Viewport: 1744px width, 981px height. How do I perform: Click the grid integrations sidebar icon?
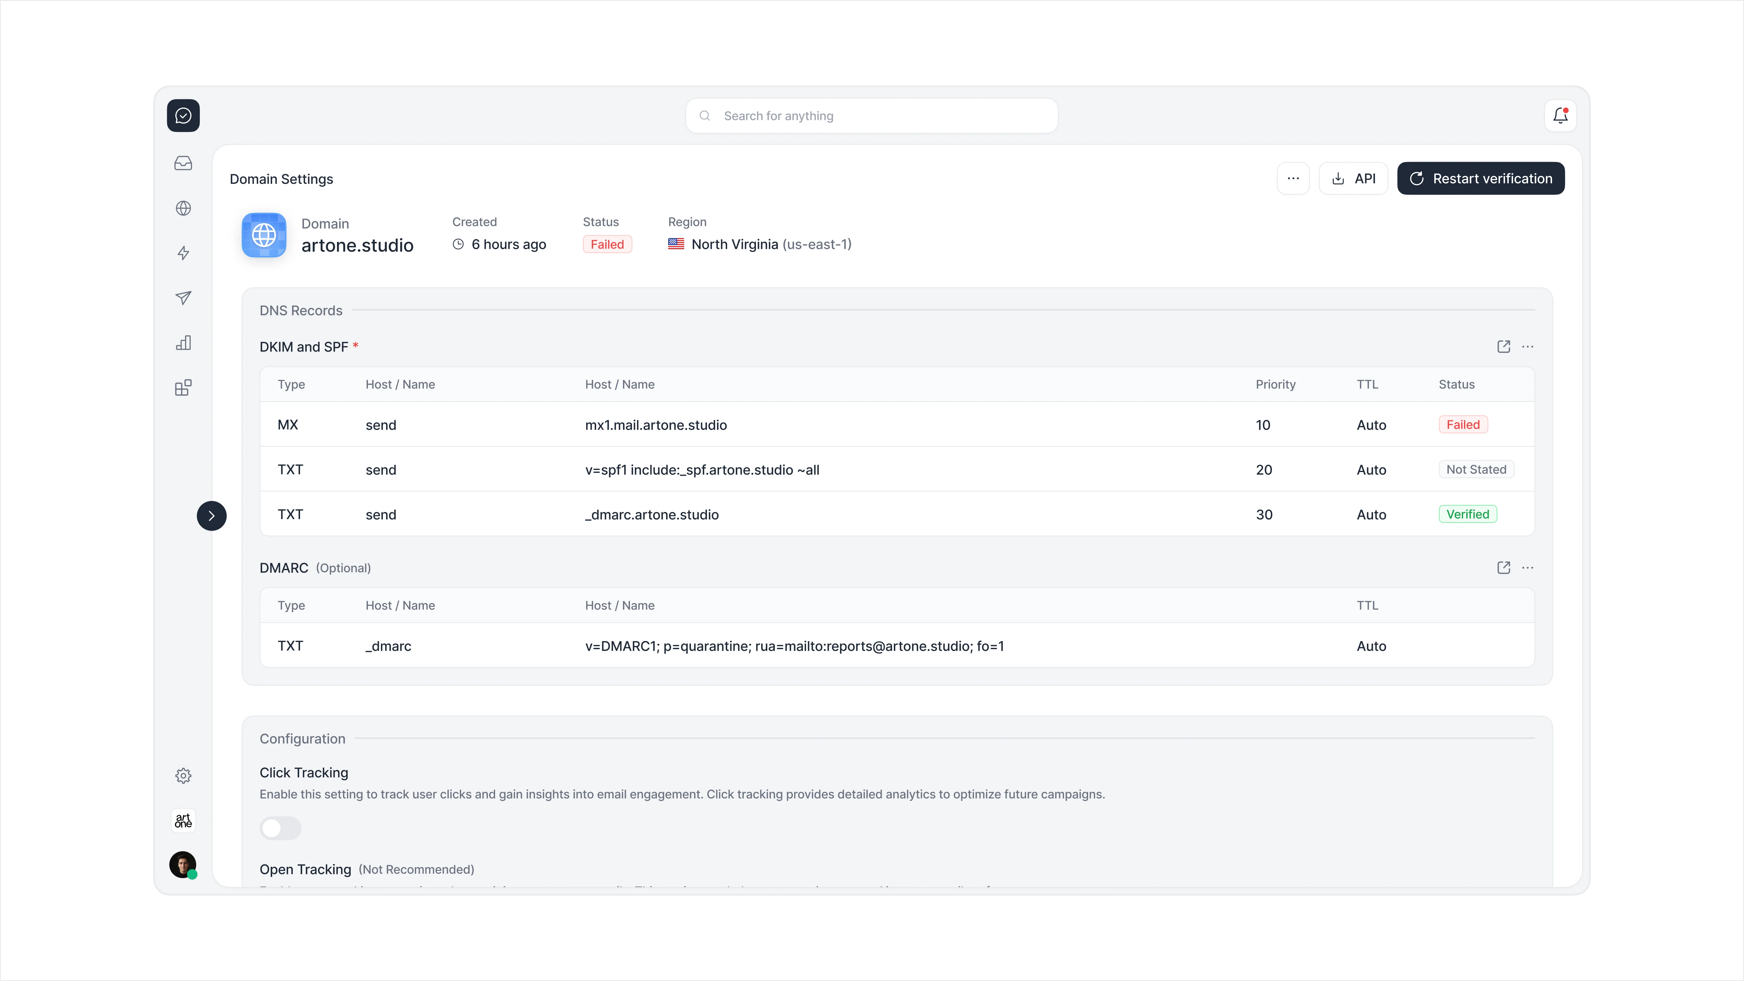[183, 387]
